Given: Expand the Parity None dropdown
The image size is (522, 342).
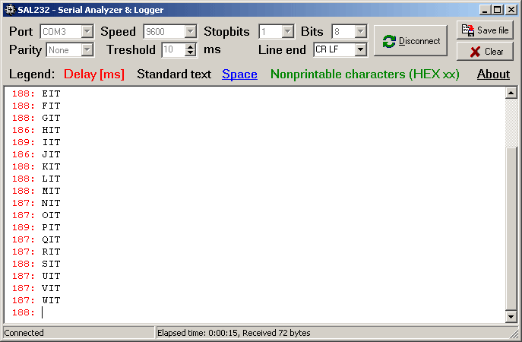Looking at the screenshot, I should tap(87, 49).
